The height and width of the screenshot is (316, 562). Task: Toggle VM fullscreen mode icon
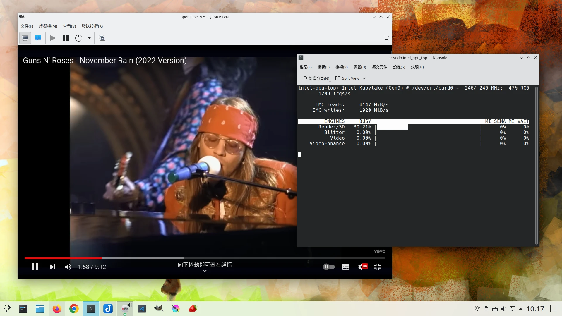386,38
